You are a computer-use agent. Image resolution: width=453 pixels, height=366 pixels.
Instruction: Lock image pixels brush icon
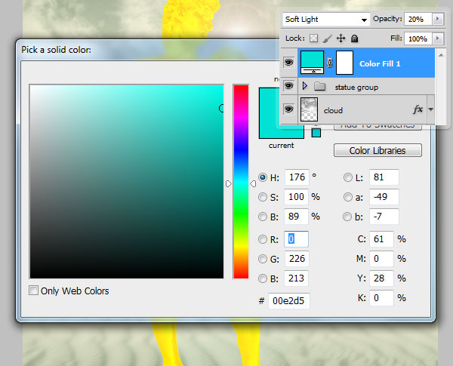point(328,38)
